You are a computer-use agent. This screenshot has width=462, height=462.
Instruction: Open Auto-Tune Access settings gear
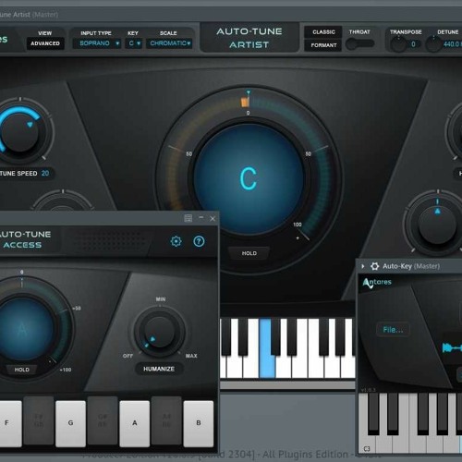coord(176,241)
